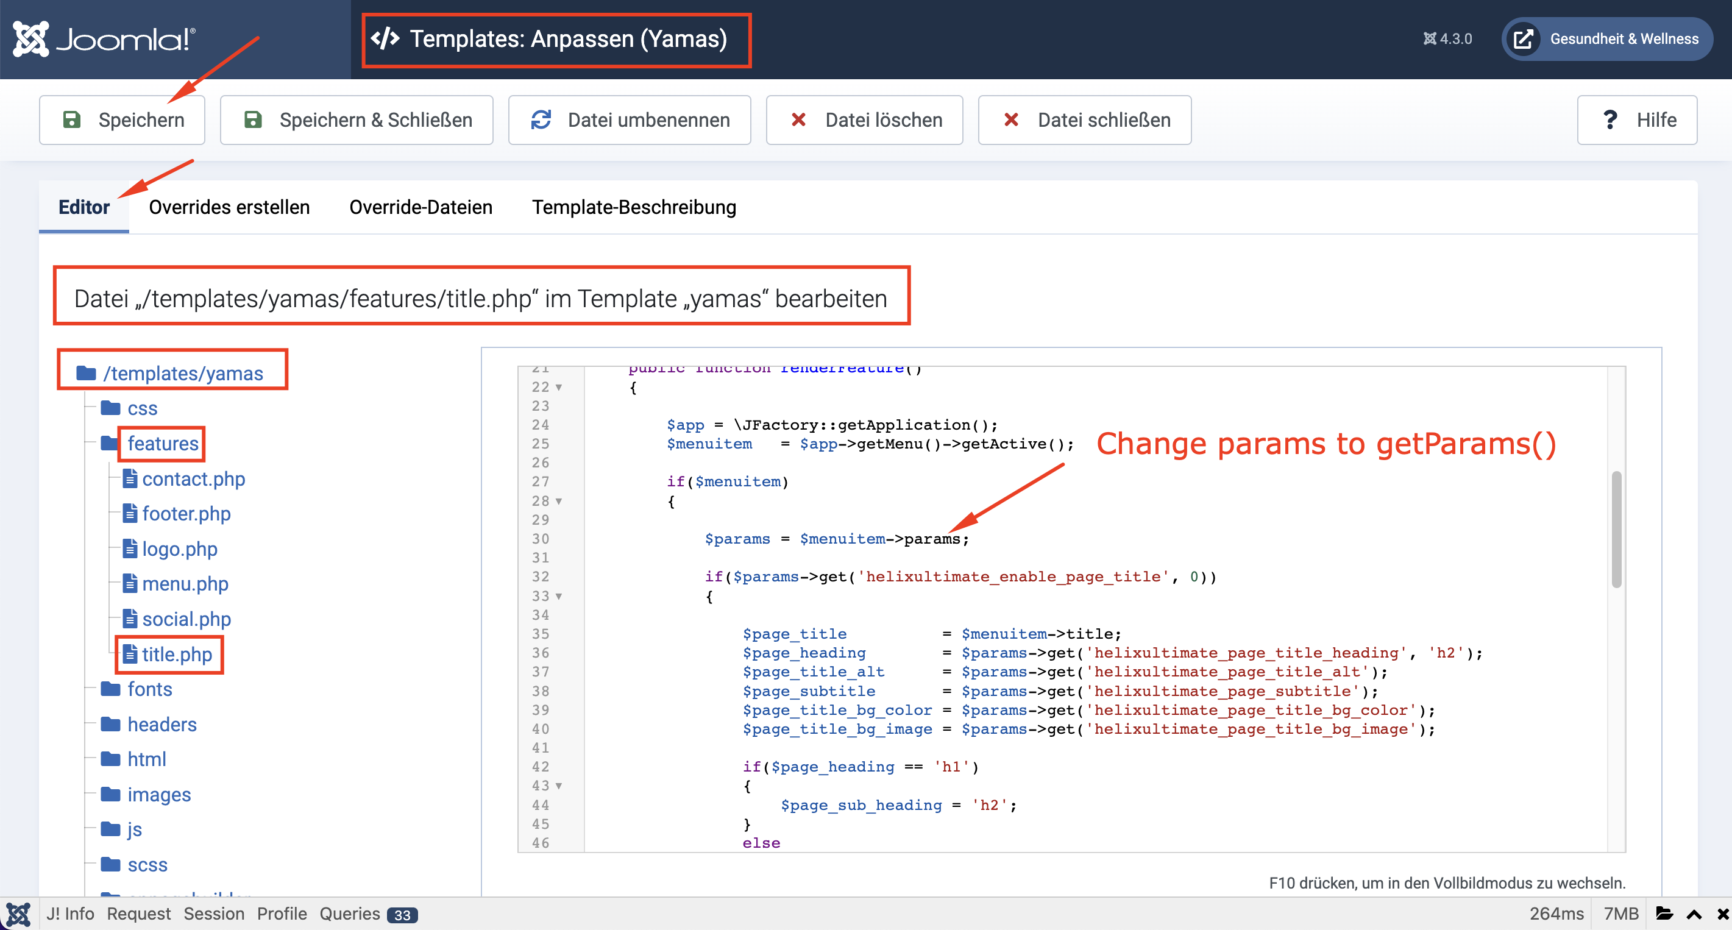This screenshot has width=1732, height=930.
Task: Fold code block at line 22
Action: coord(559,388)
